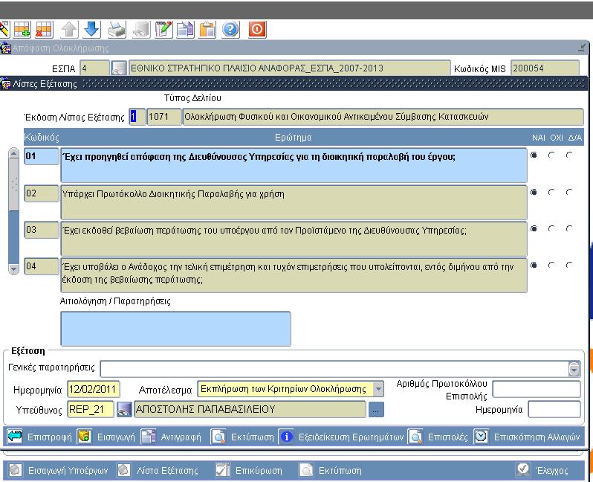Click Εκτύπωση in the checklist toolbar
This screenshot has width=593, height=482.
point(242,437)
